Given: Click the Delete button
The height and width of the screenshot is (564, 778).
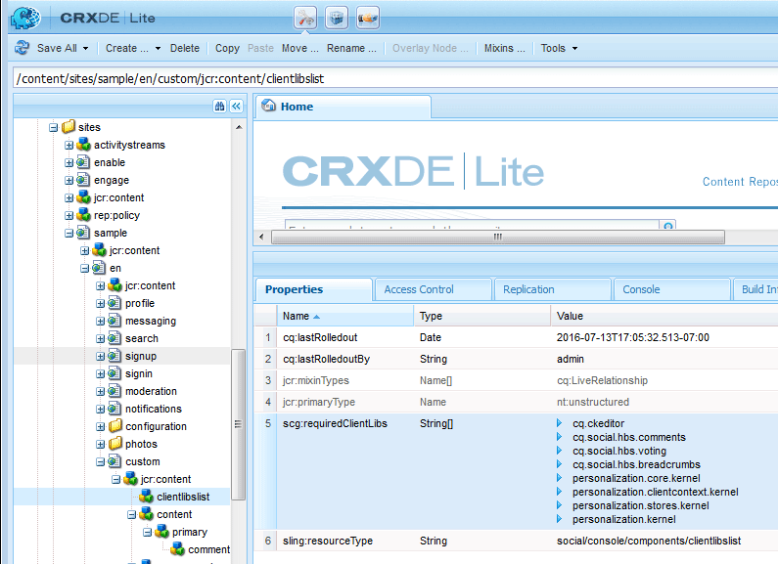Looking at the screenshot, I should click(185, 48).
